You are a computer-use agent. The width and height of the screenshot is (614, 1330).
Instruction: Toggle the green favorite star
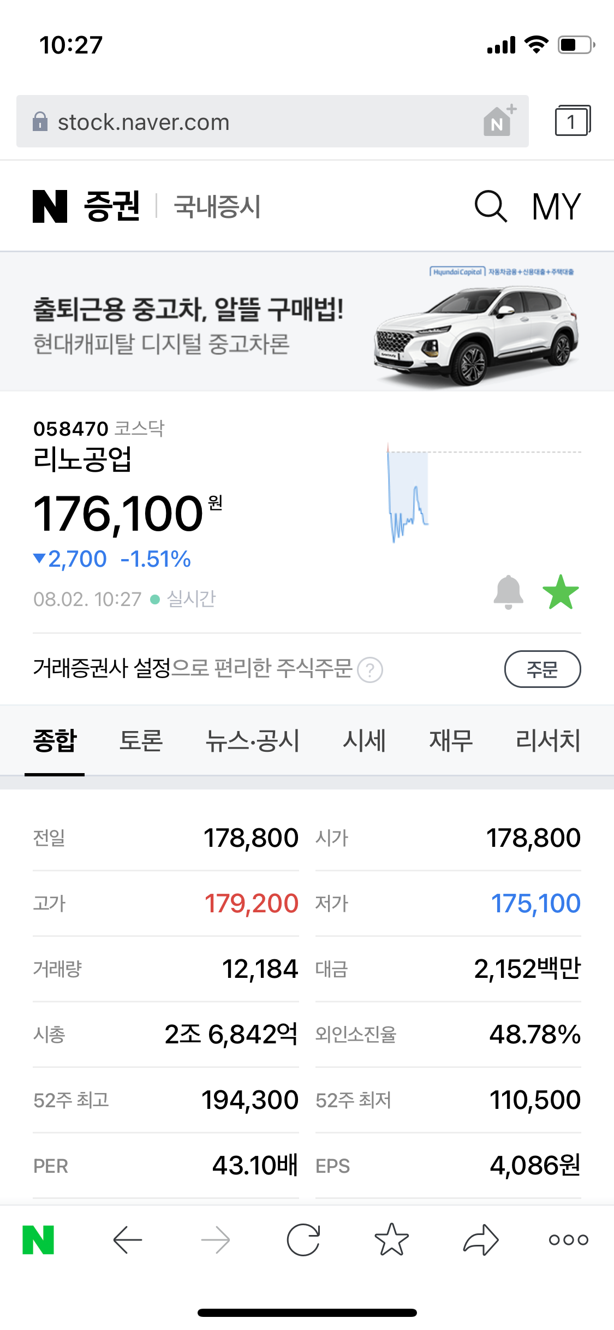pos(561,592)
